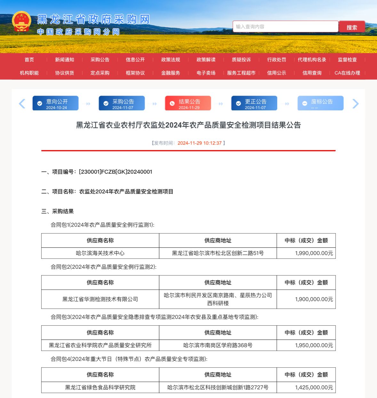Click checkmark icon on 意向公开 step
This screenshot has height=398, width=377.
[40, 103]
